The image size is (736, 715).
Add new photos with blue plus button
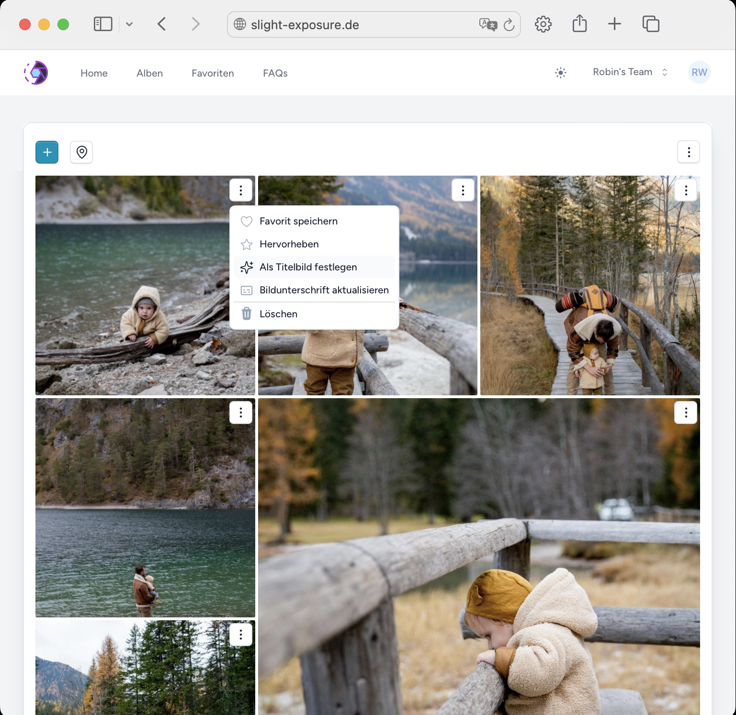pyautogui.click(x=46, y=152)
